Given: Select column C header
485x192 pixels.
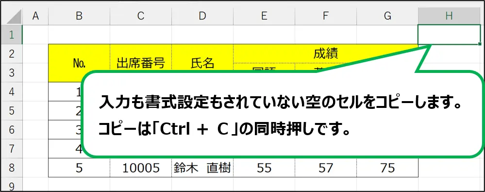Looking at the screenshot, I should tap(141, 17).
